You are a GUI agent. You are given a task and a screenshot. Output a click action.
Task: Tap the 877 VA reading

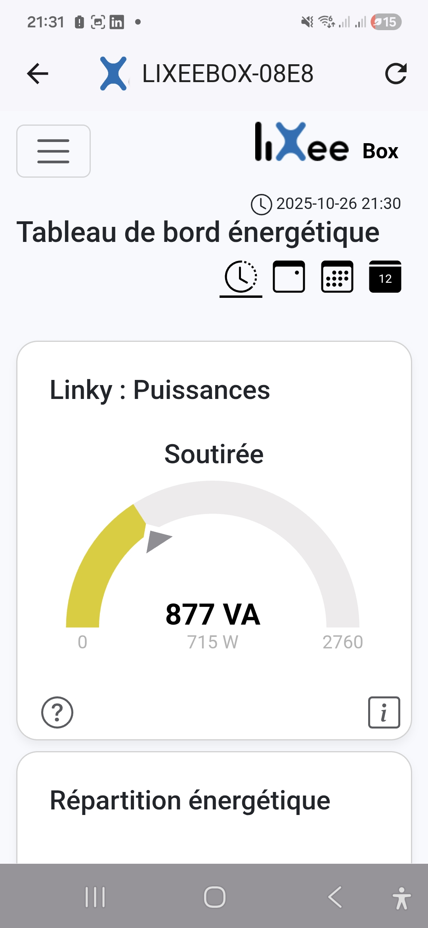[x=212, y=613]
